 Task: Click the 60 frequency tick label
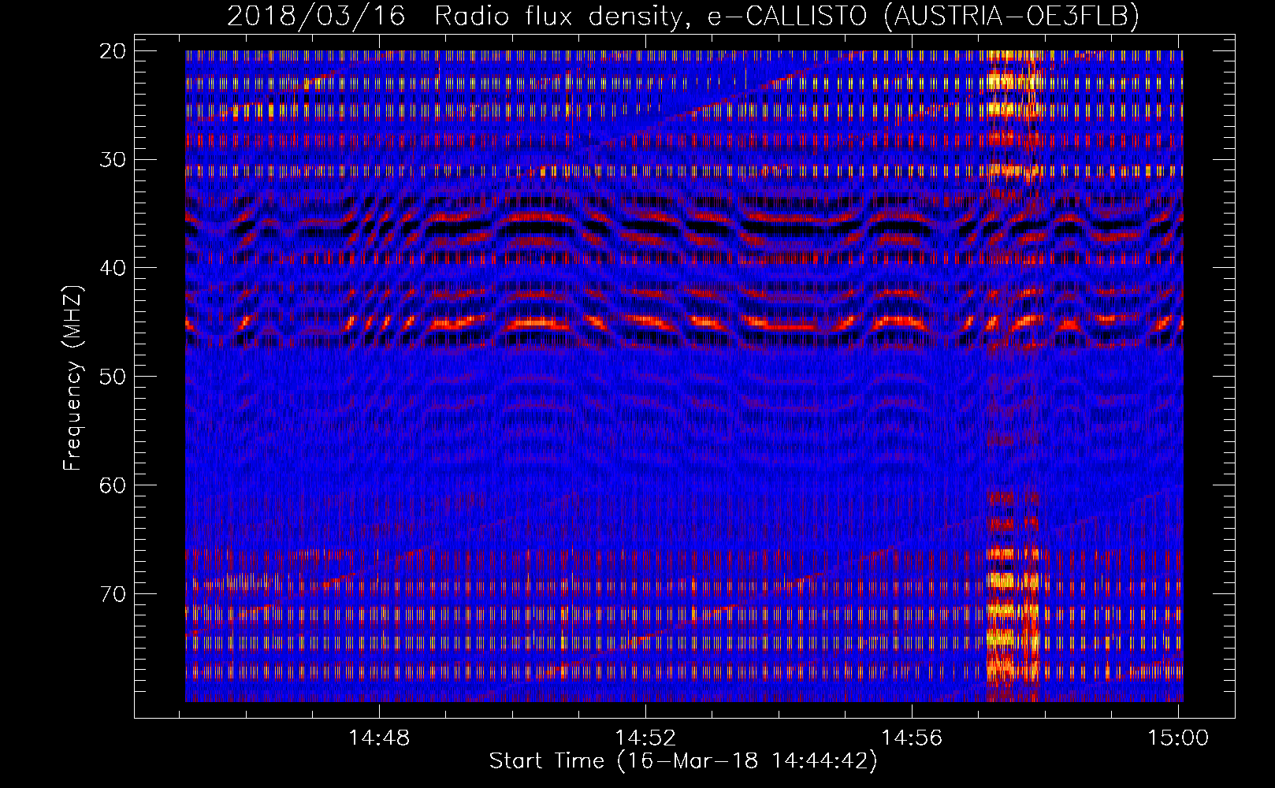113,485
